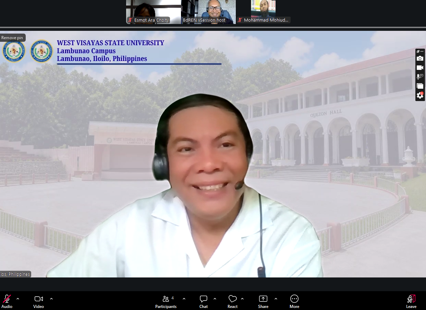This screenshot has height=310, width=426.
Task: Open the More options menu
Action: tap(294, 301)
